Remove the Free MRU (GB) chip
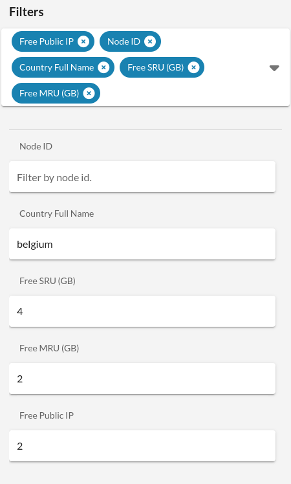291x484 pixels. [89, 93]
